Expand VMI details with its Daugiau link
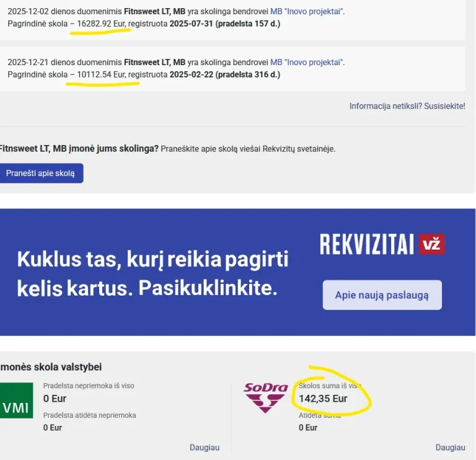The width and height of the screenshot is (476, 460). point(205,447)
